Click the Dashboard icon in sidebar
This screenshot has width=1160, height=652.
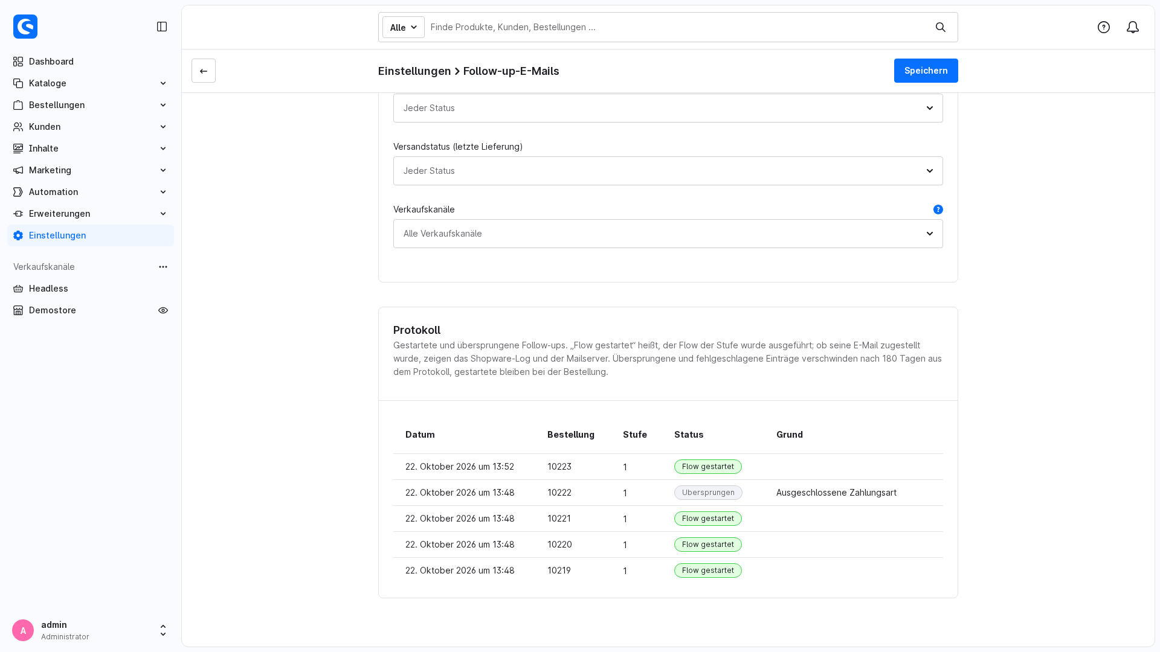[x=18, y=62]
